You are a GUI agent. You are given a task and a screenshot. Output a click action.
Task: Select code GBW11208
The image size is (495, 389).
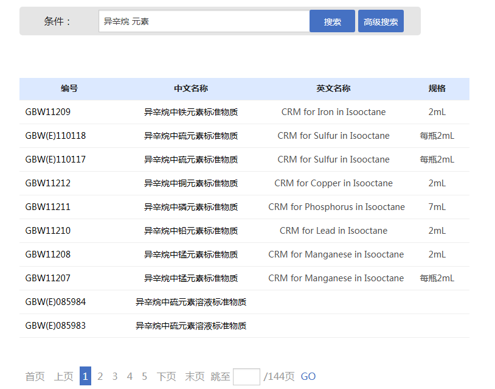pyautogui.click(x=48, y=254)
